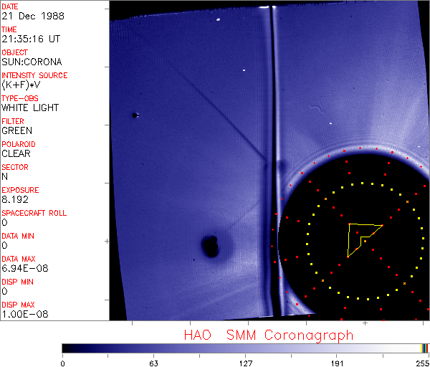Viewport: 430px width, 367px height.
Task: Select the date value 21 Dec 1988
Action: (27, 16)
